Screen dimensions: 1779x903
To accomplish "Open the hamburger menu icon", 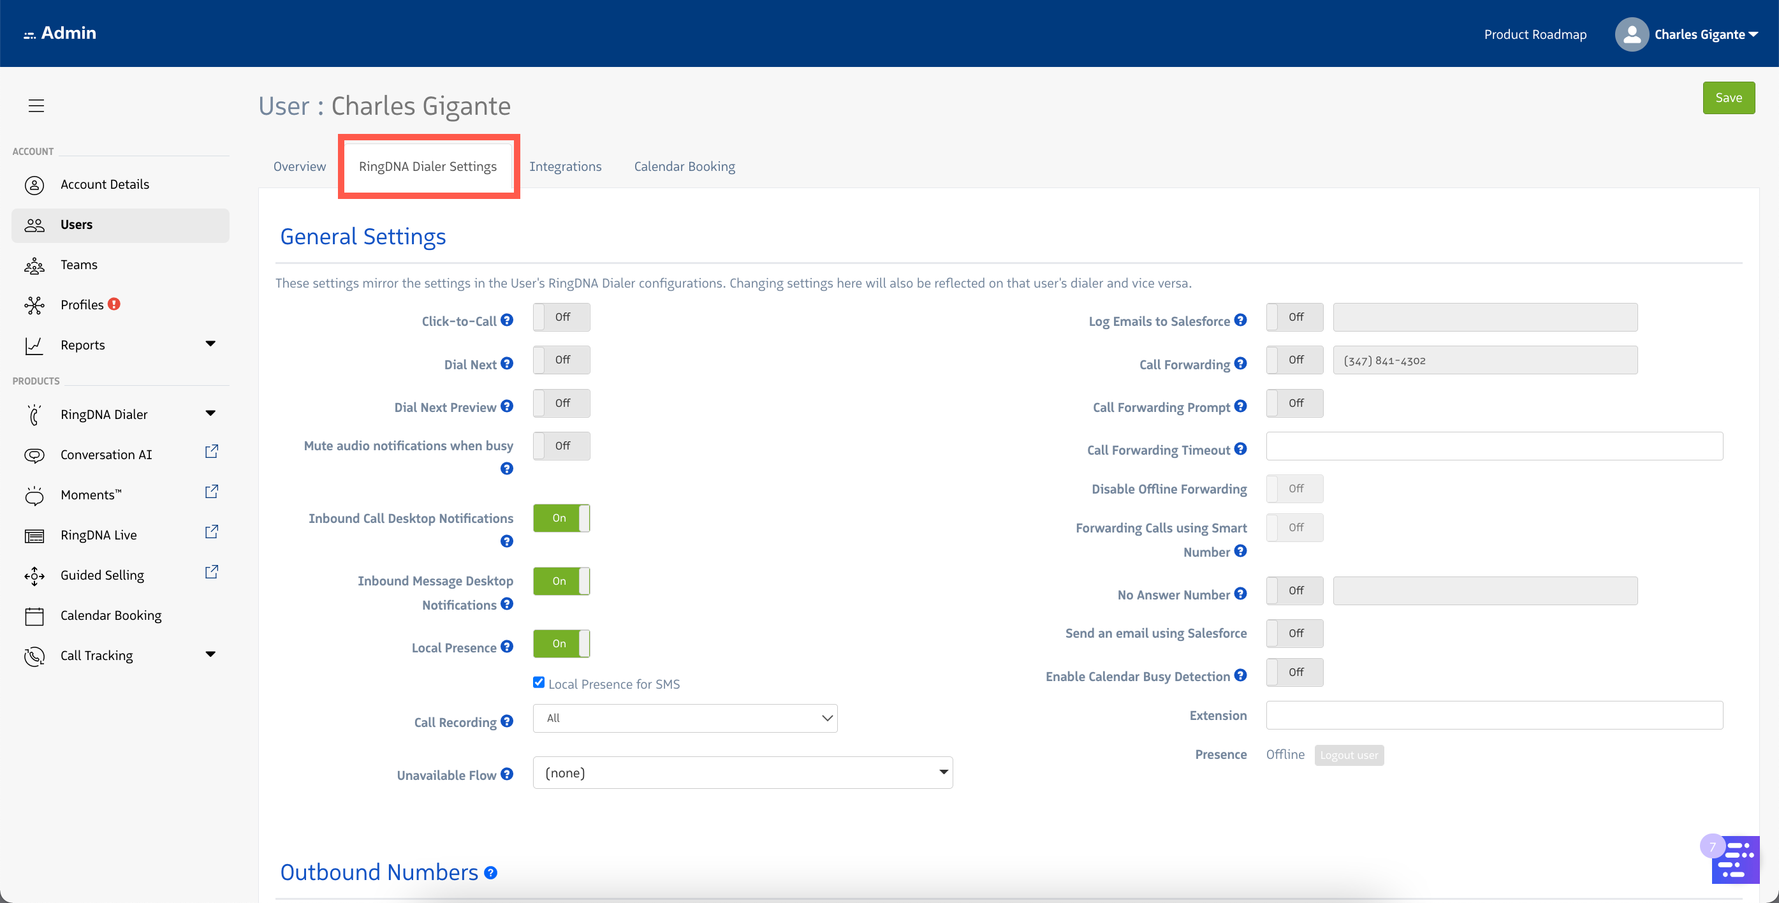I will 36,106.
